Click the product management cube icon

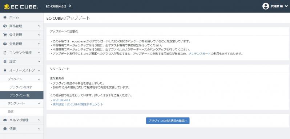click(x=5, y=26)
